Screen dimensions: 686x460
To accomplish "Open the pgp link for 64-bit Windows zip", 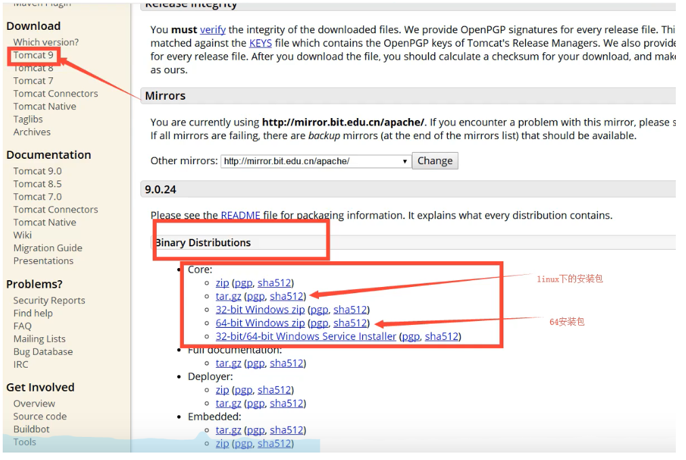I will tap(320, 323).
